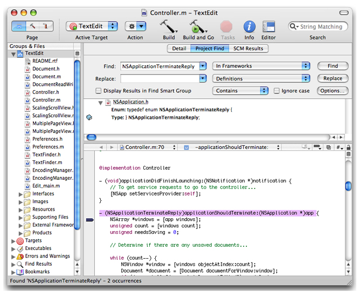This screenshot has width=360, height=297.
Task: Select the Type NSApplicationTerminateReply result row
Action: click(155, 118)
